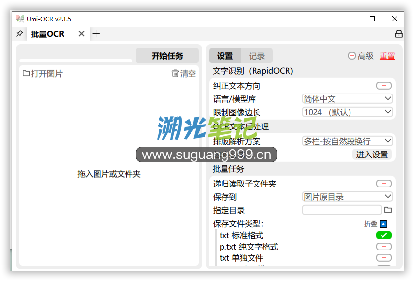Screen dimensions: 414x281
Task: Switch to the 记录 tab
Action: pos(257,56)
